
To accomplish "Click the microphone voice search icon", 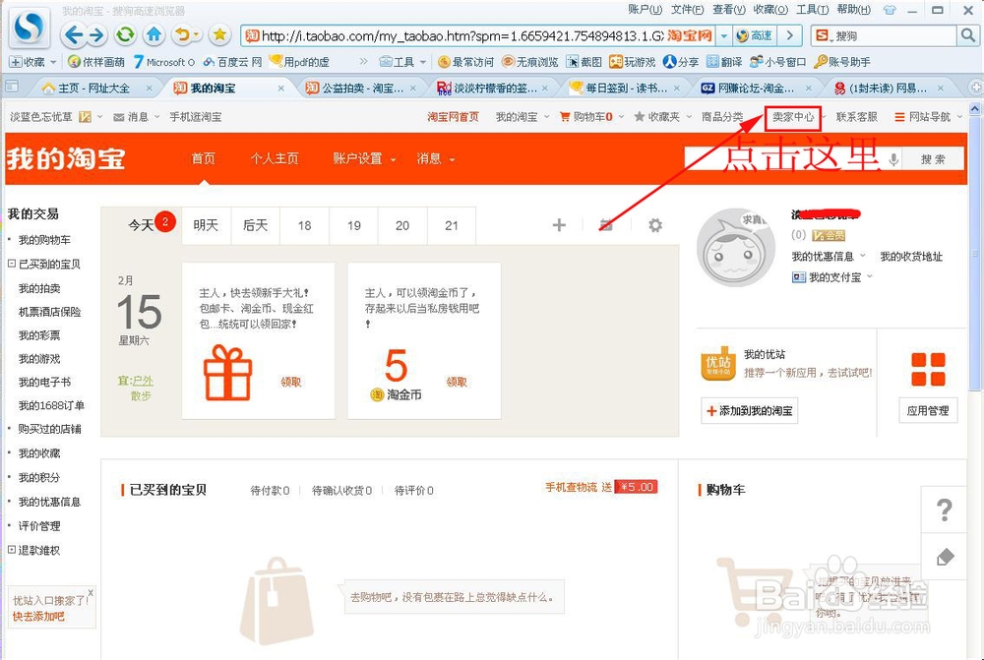I will [x=893, y=159].
